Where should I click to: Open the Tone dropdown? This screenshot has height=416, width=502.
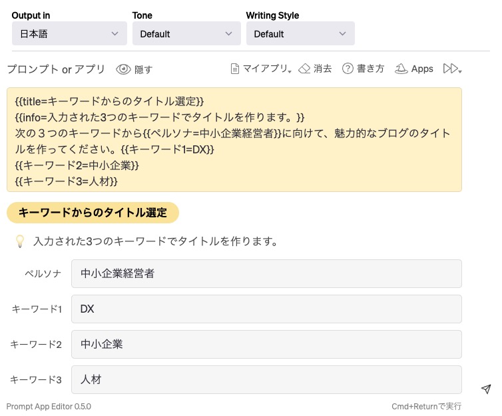[186, 33]
